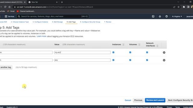
Task: Toggle the browser side panel icon
Action: point(188,7)
